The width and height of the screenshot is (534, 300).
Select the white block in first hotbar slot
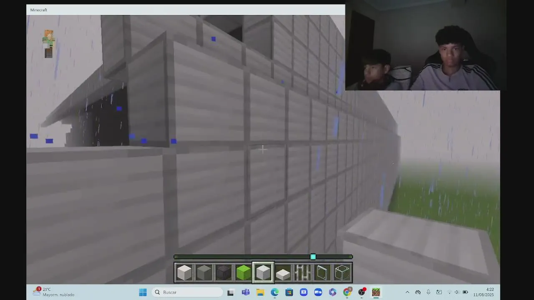184,273
